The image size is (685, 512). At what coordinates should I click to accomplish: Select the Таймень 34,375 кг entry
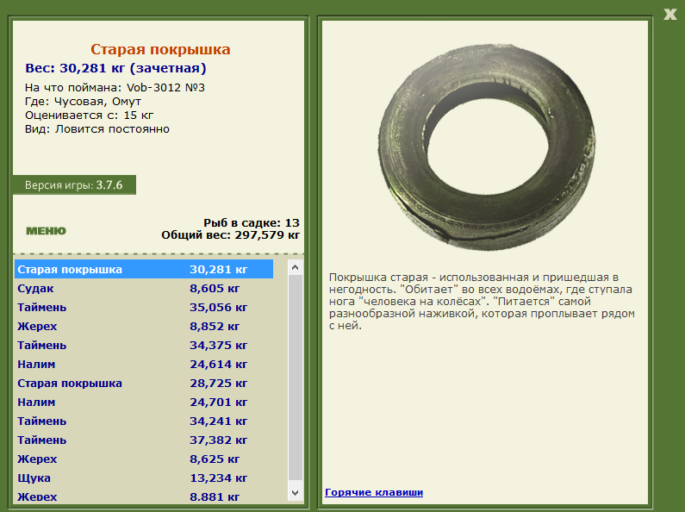point(144,346)
